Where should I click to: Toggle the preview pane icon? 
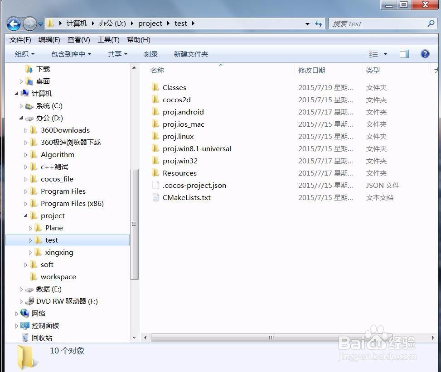[404, 53]
